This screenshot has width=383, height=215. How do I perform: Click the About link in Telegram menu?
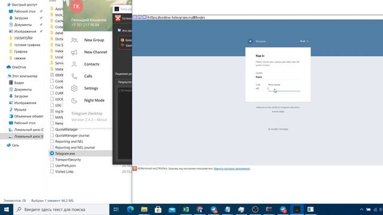pos(102,119)
